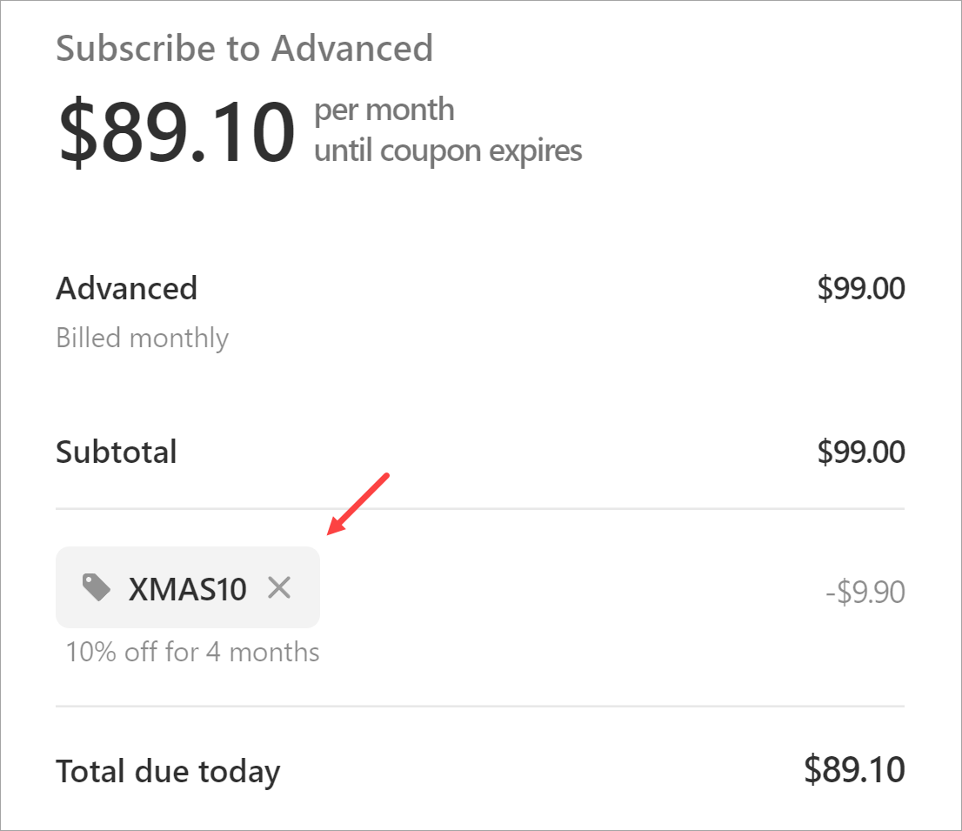Click the coupon tag icon
This screenshot has width=962, height=831.
point(97,588)
